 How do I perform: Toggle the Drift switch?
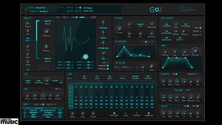click(x=200, y=28)
